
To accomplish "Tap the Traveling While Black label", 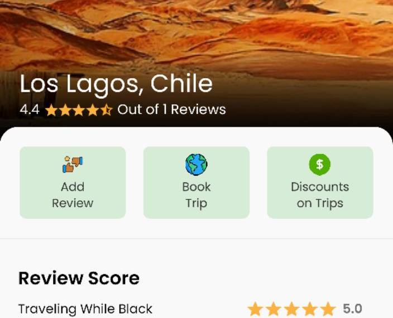I will tap(85, 309).
